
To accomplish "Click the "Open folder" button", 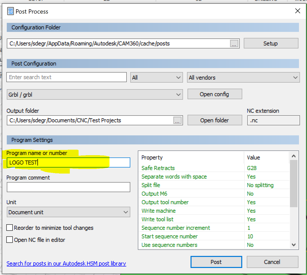I will click(215, 120).
